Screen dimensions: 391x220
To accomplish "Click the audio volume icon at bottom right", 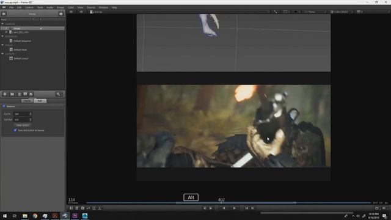I will pyautogui.click(x=384, y=208).
